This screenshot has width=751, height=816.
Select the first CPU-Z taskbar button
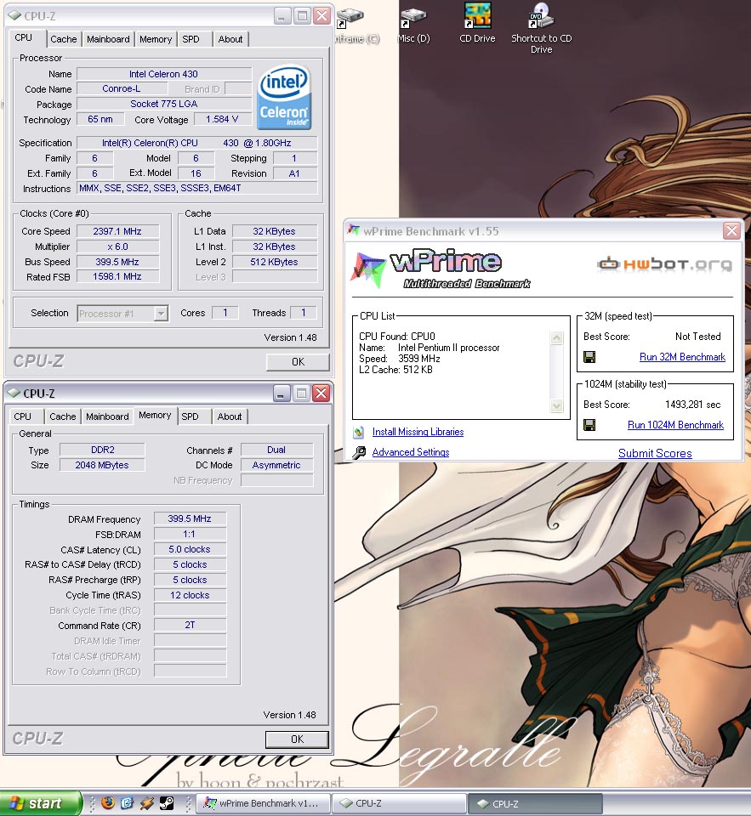399,803
